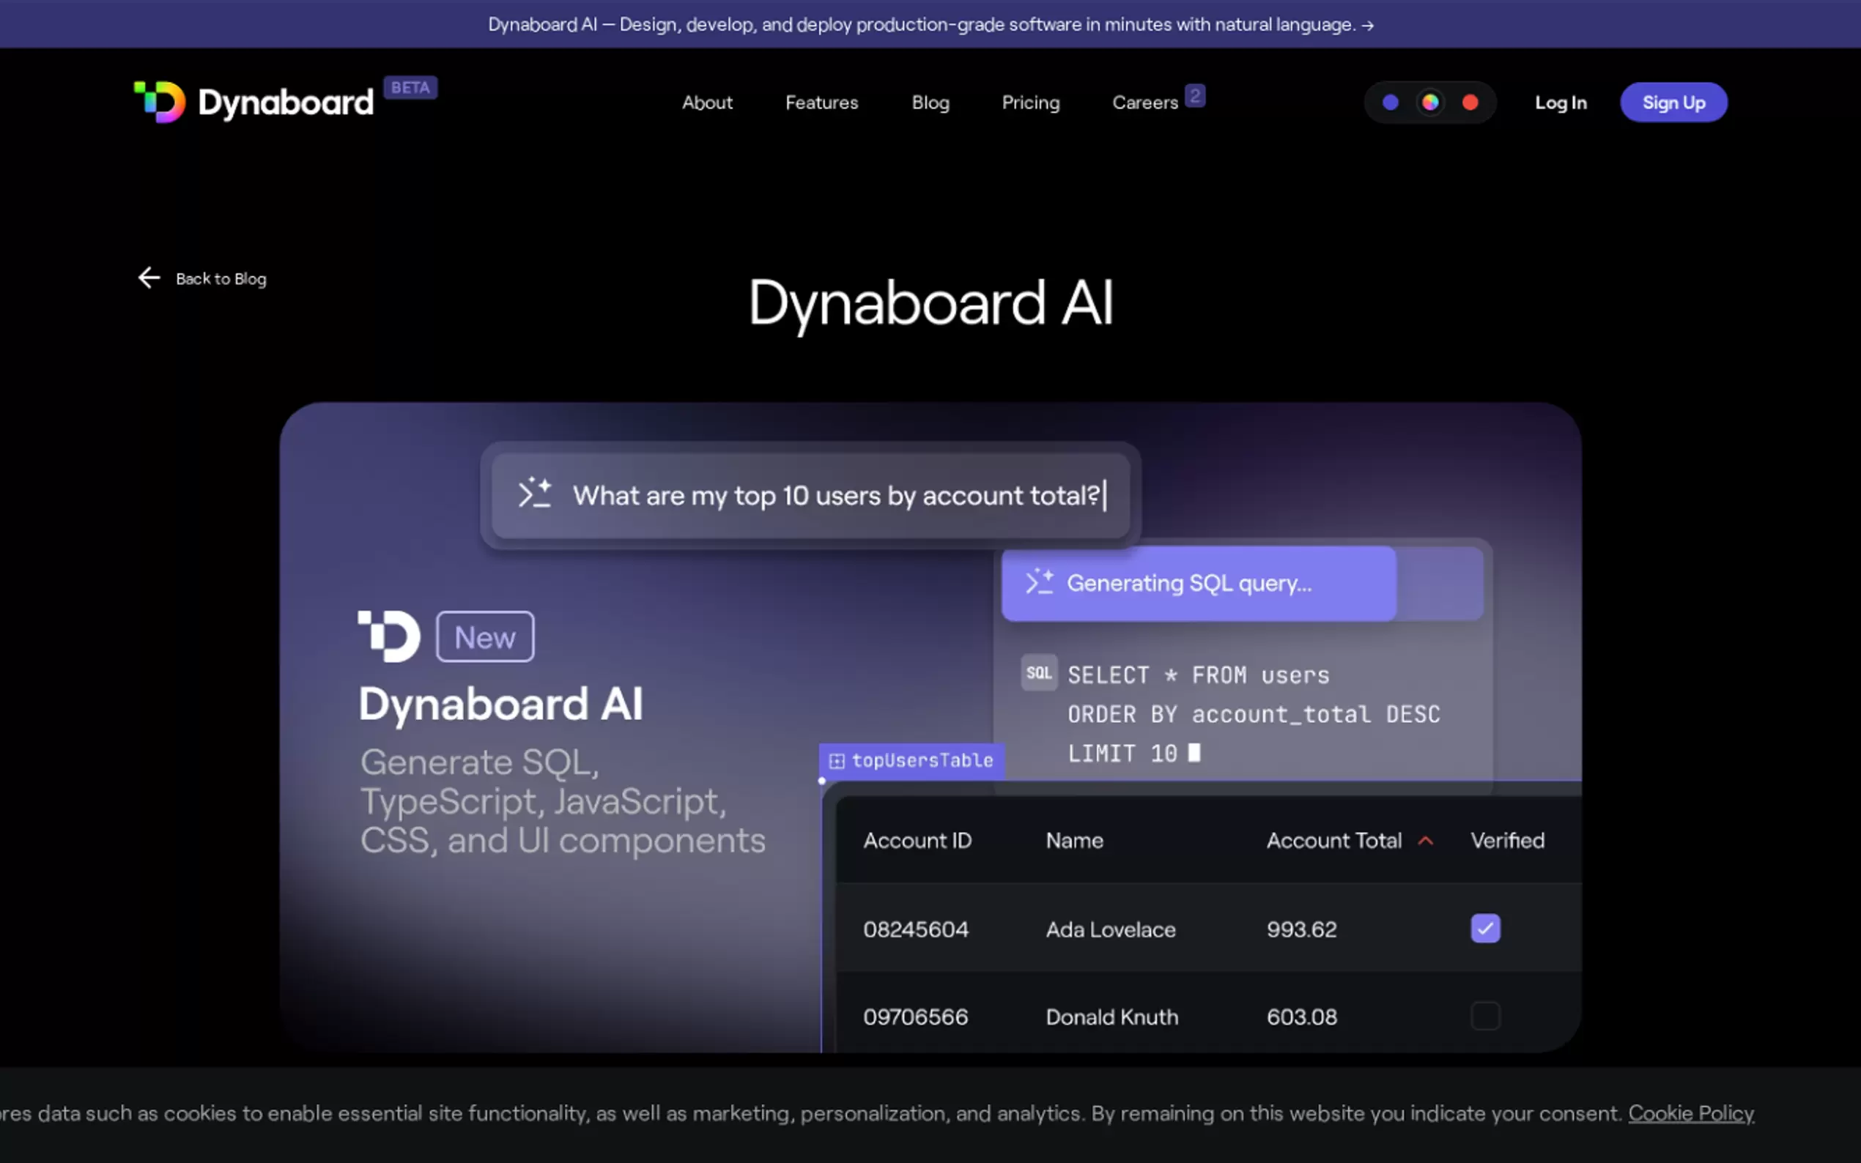1861x1163 pixels.
Task: Click the top Dynaboard AI announcement banner
Action: tap(930, 25)
